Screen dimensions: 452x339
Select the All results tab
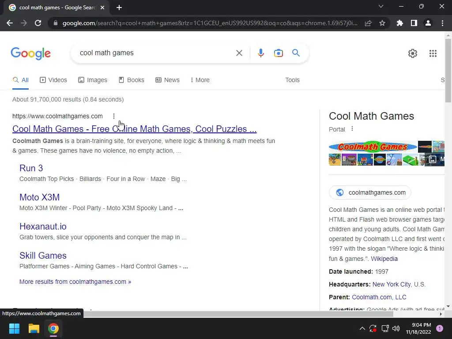tap(20, 80)
